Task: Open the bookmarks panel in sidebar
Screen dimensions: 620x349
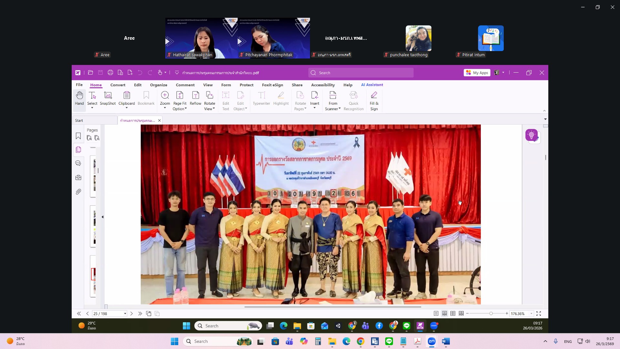Action: click(78, 136)
